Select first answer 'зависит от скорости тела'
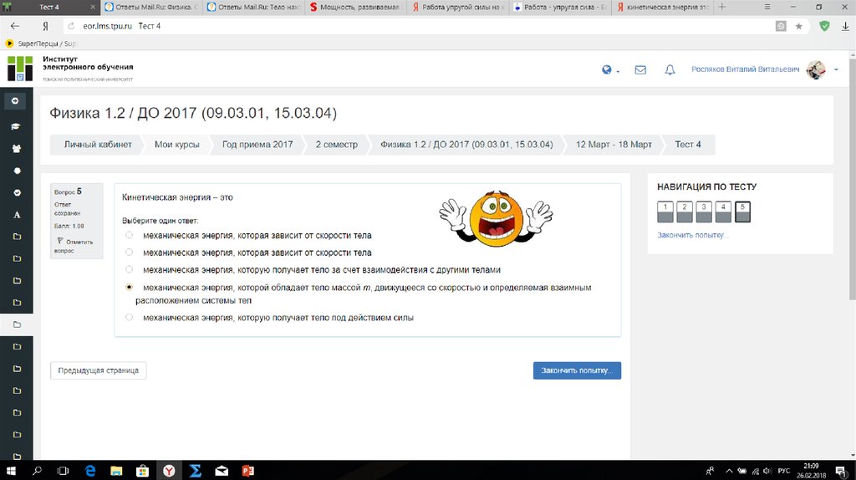856x480 pixels. pyautogui.click(x=129, y=235)
